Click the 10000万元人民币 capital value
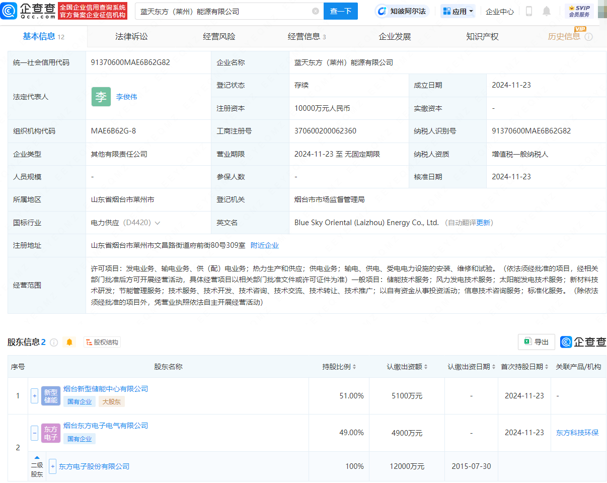The height and width of the screenshot is (483, 607). pos(322,108)
